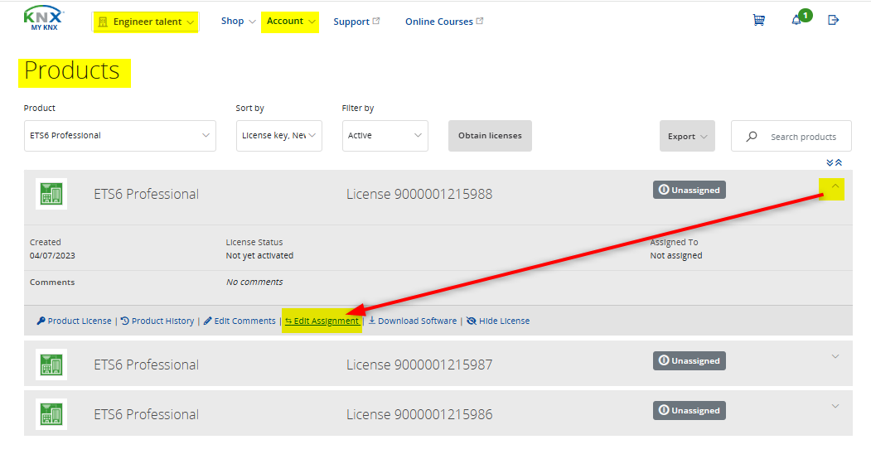The height and width of the screenshot is (454, 871).
Task: Open the Product License link
Action: coord(74,321)
